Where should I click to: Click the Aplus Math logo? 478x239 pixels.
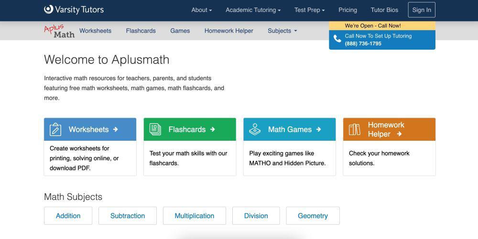click(59, 31)
